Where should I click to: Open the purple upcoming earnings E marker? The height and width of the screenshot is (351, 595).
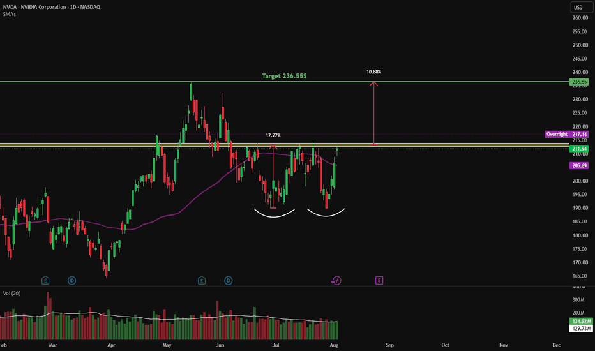click(379, 280)
